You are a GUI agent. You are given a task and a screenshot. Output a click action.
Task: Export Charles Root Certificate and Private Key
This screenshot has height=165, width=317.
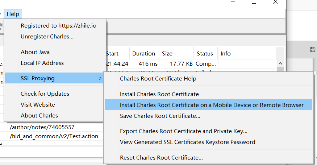pos(184,131)
